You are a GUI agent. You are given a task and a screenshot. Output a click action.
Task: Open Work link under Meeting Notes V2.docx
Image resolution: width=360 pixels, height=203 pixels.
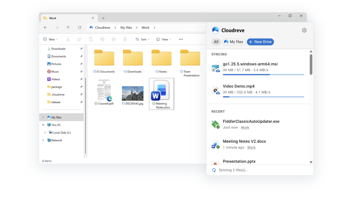(x=251, y=147)
